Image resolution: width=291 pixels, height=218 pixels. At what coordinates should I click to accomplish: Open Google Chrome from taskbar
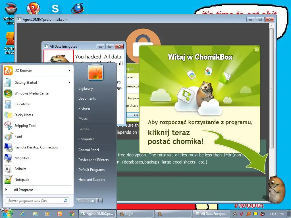tap(72, 214)
